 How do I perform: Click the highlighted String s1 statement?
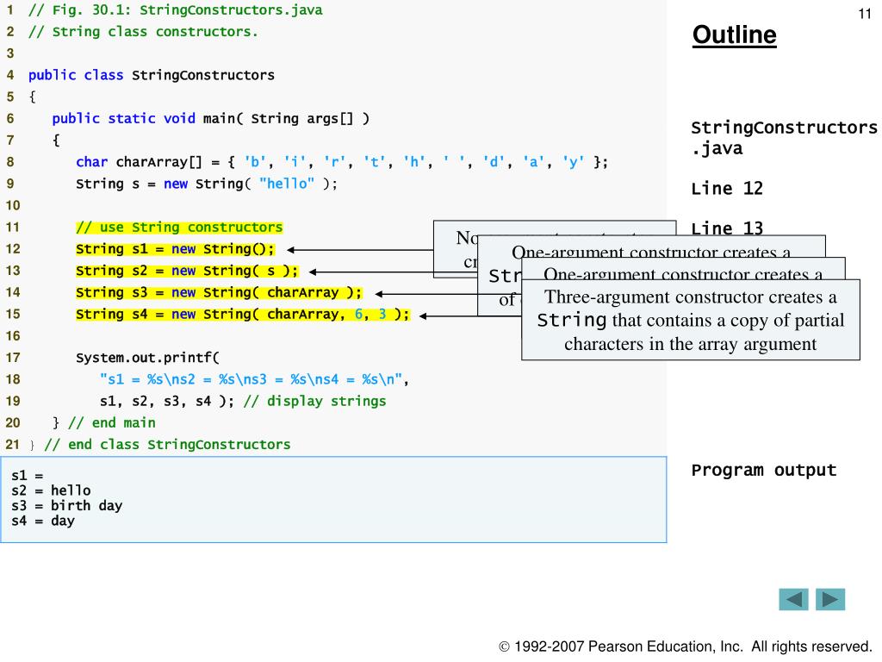point(175,249)
